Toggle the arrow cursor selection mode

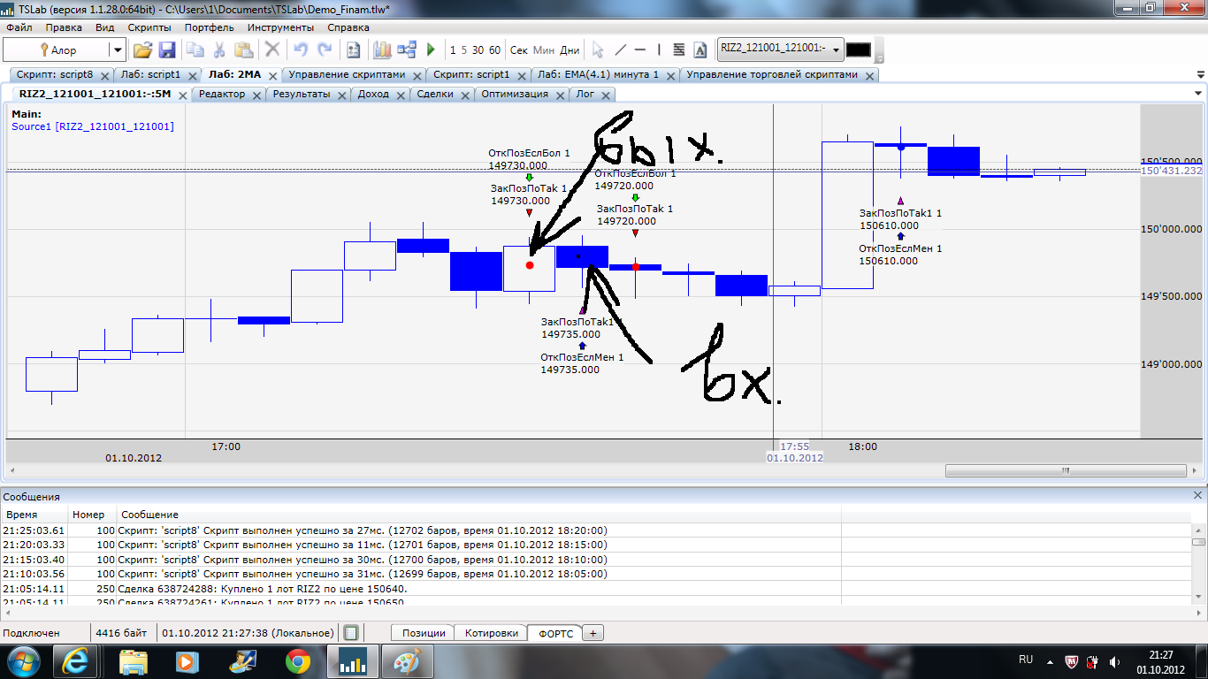598,50
